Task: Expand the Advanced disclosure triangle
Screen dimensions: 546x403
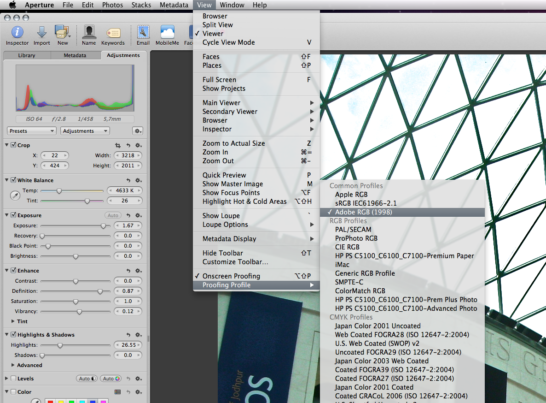Action: [13, 365]
